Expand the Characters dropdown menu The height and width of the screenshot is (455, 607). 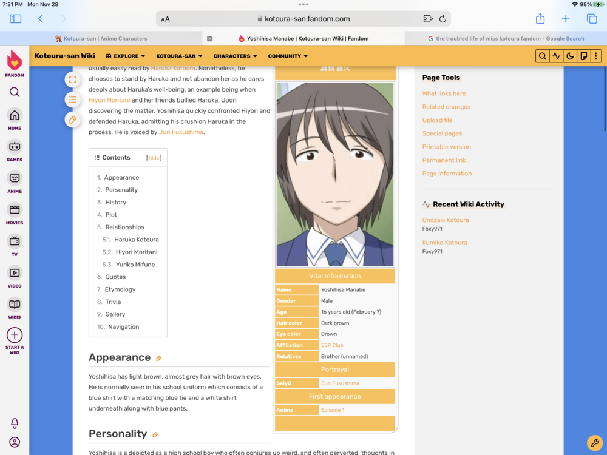(x=235, y=56)
